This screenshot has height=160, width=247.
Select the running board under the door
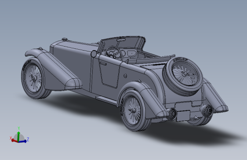coord(106,100)
